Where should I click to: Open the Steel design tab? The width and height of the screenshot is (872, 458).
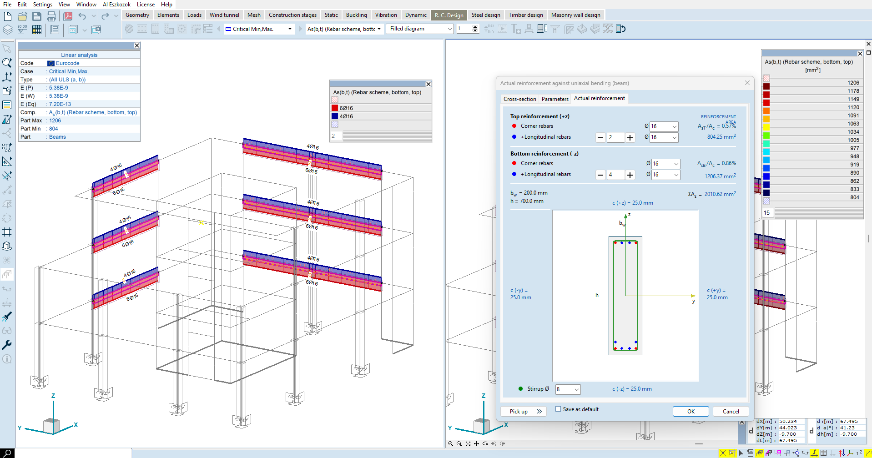[486, 15]
